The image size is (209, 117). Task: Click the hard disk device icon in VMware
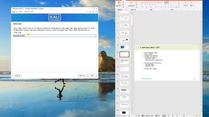[88, 12]
